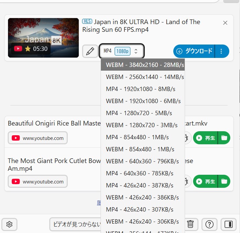Click www.youtube.com source for Onigiri video
The width and height of the screenshot is (240, 233).
coord(38,138)
